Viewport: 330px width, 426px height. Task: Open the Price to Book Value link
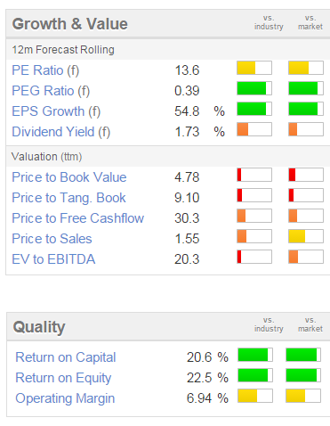(69, 177)
